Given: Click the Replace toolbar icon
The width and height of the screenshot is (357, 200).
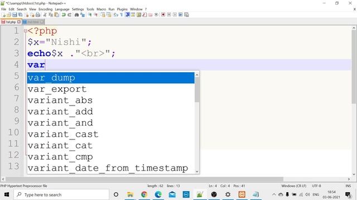Looking at the screenshot, I should [83, 15].
